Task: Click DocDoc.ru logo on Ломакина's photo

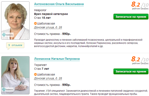Action: 7,89
